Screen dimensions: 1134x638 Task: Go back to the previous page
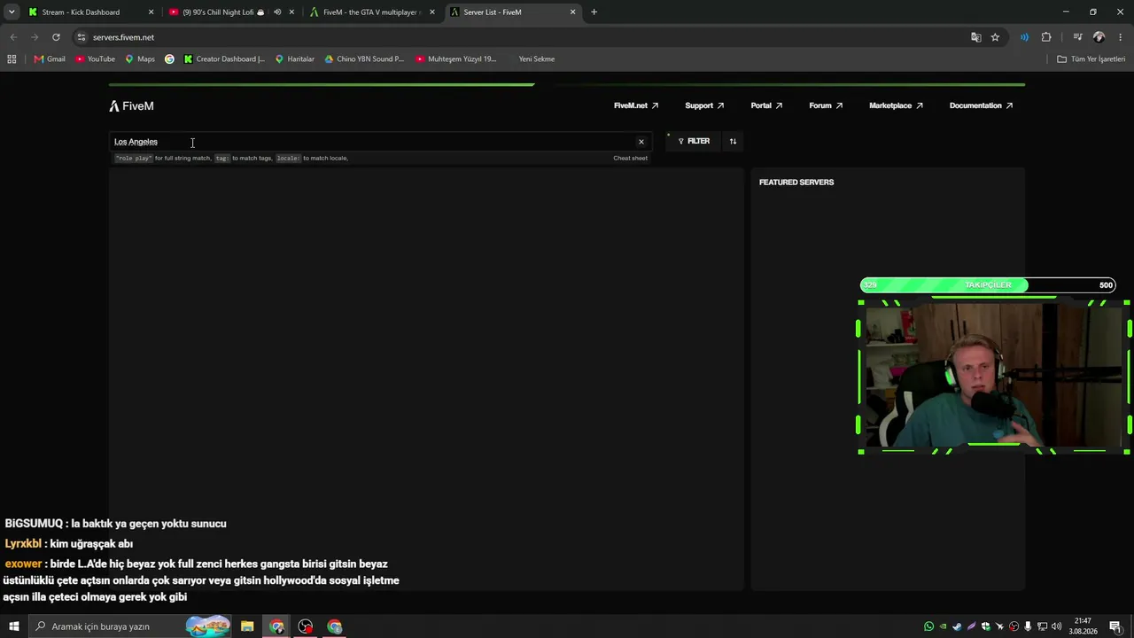[x=13, y=37]
